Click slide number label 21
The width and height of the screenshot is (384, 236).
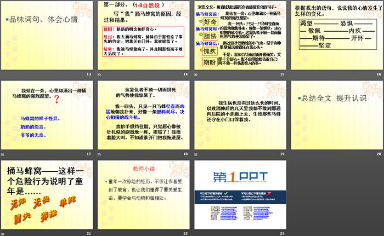pyautogui.click(x=89, y=234)
